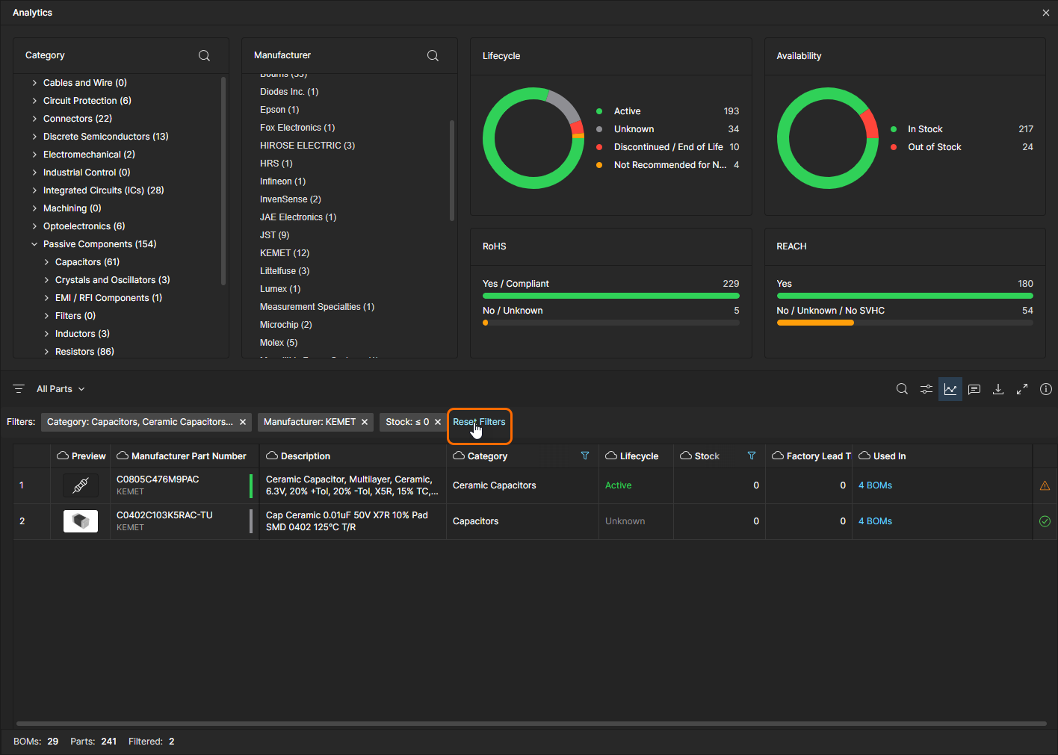Image resolution: width=1058 pixels, height=755 pixels.
Task: Click the Category column filter funnel
Action: [x=585, y=456]
